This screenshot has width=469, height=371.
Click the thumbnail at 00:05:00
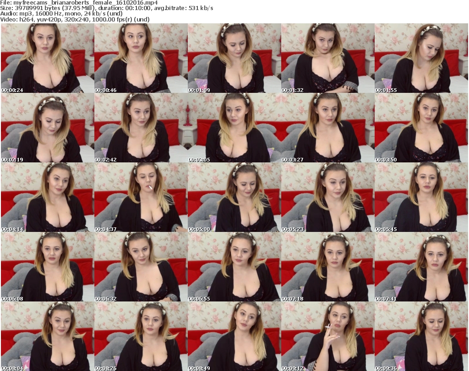pos(234,197)
